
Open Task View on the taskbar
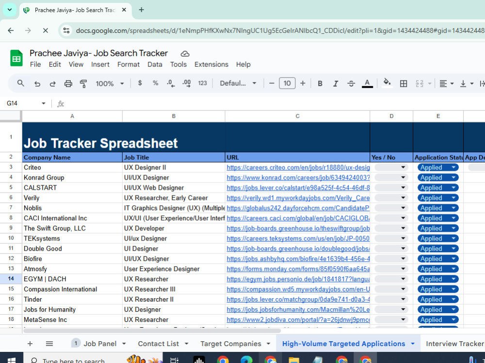pyautogui.click(x=175, y=360)
